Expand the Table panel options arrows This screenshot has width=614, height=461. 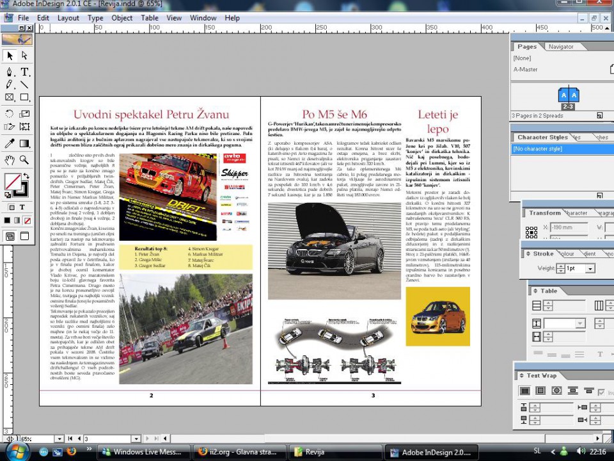[535, 291]
